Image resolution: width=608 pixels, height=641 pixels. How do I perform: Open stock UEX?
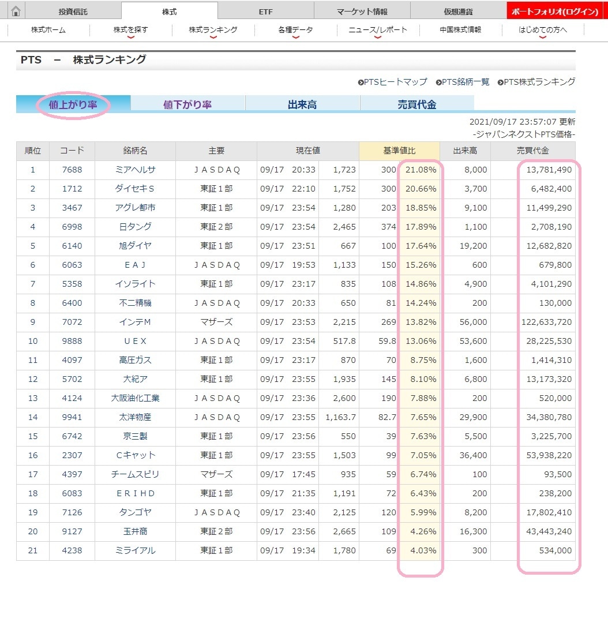pyautogui.click(x=135, y=341)
